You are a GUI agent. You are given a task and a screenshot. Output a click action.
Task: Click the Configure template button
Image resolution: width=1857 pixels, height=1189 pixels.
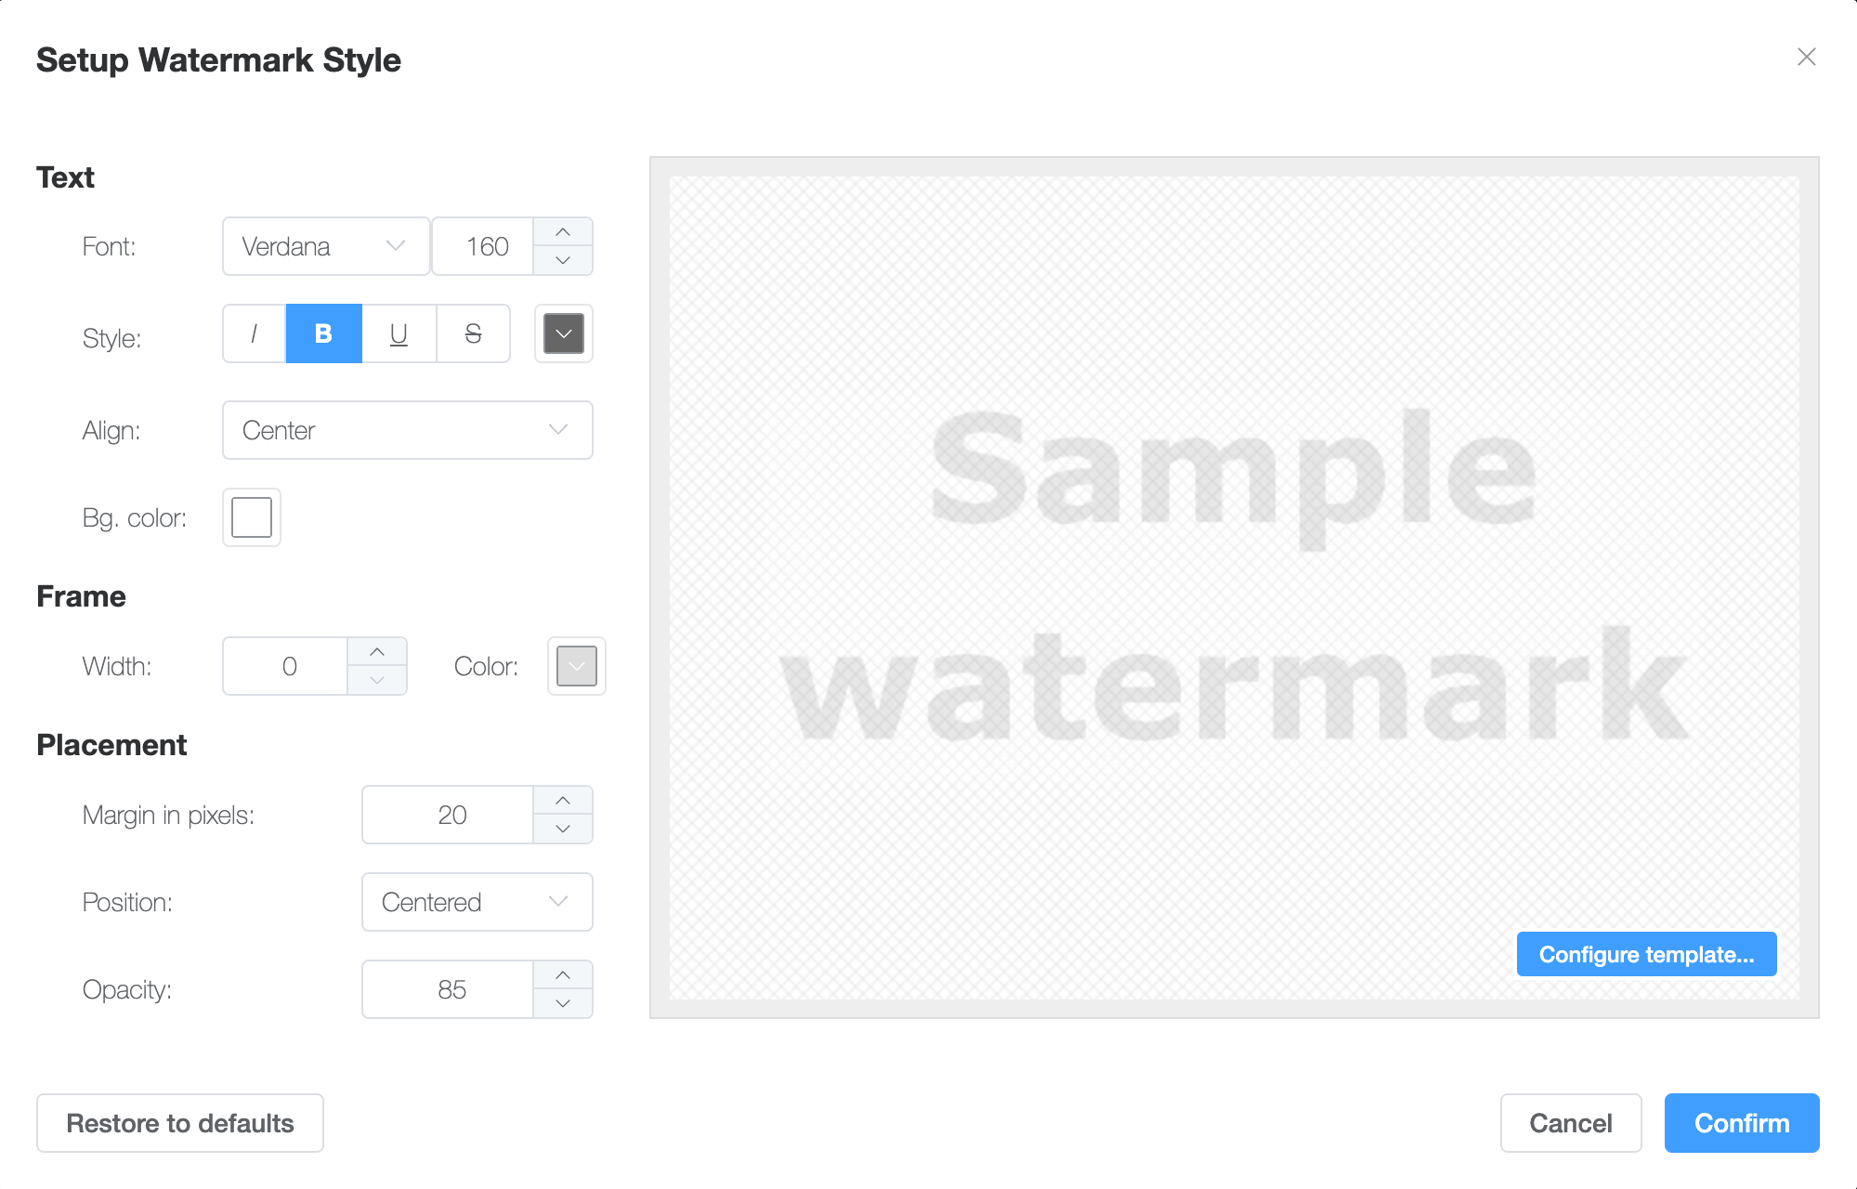click(1646, 955)
